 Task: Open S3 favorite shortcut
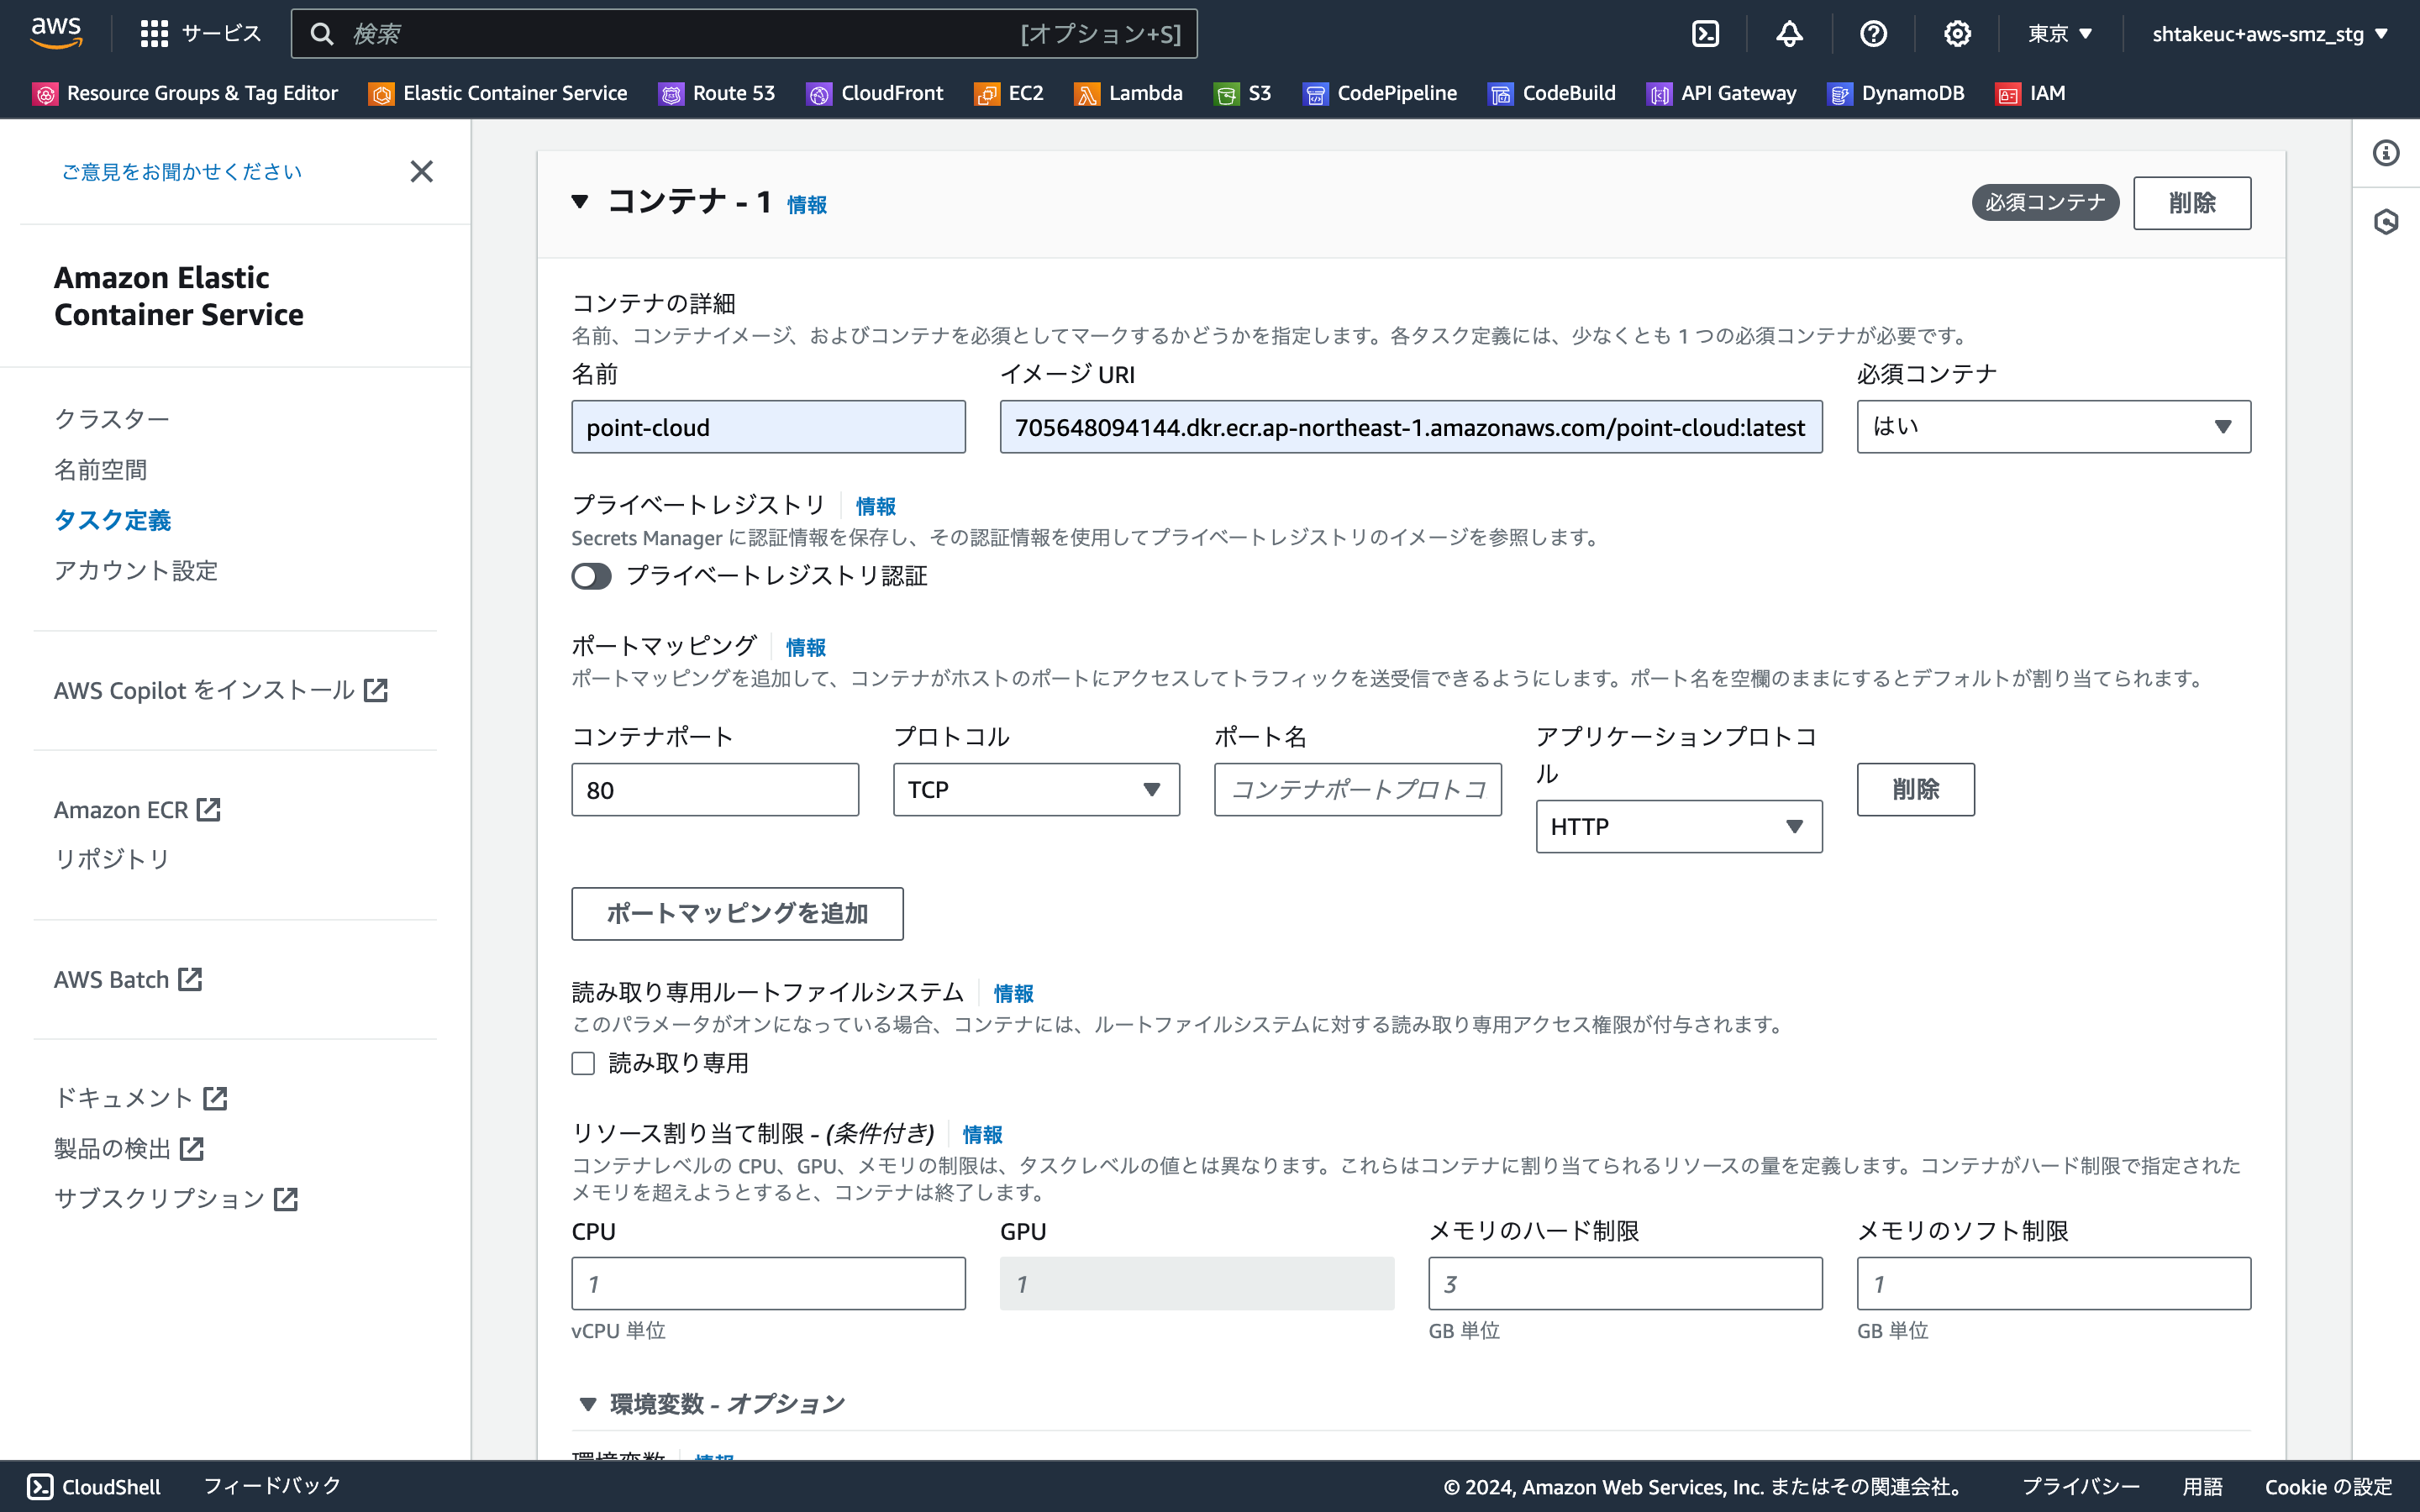click(1243, 93)
